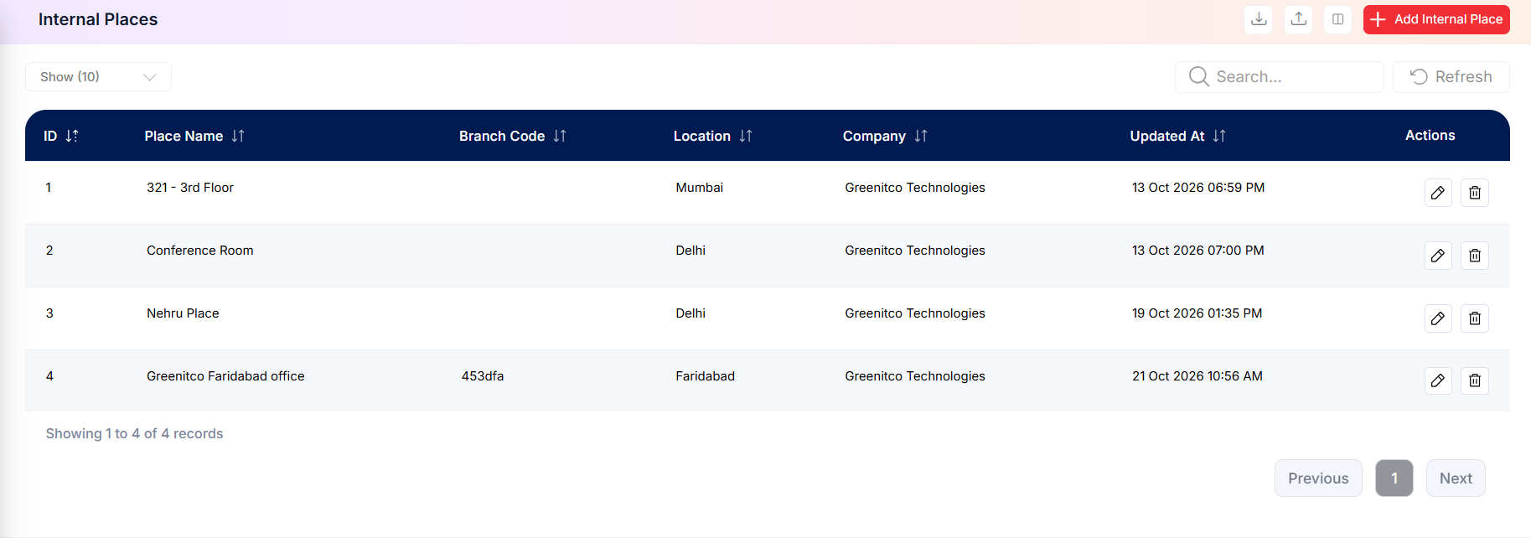Viewport: 1531px width, 538px height.
Task: Sort table by Location
Action: (x=746, y=136)
